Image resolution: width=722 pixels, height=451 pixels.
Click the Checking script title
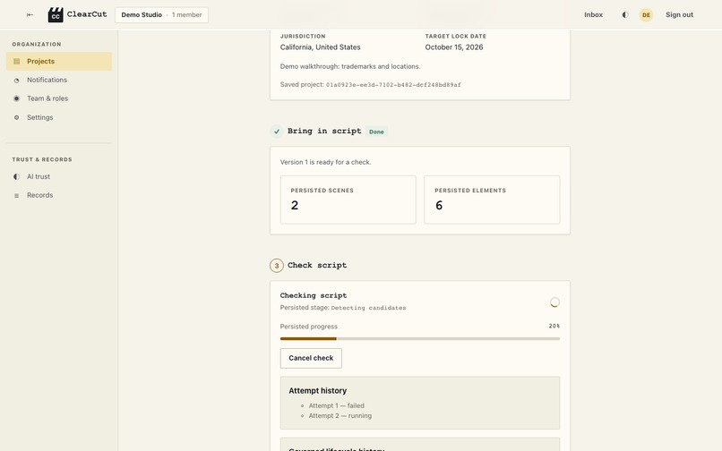click(314, 295)
